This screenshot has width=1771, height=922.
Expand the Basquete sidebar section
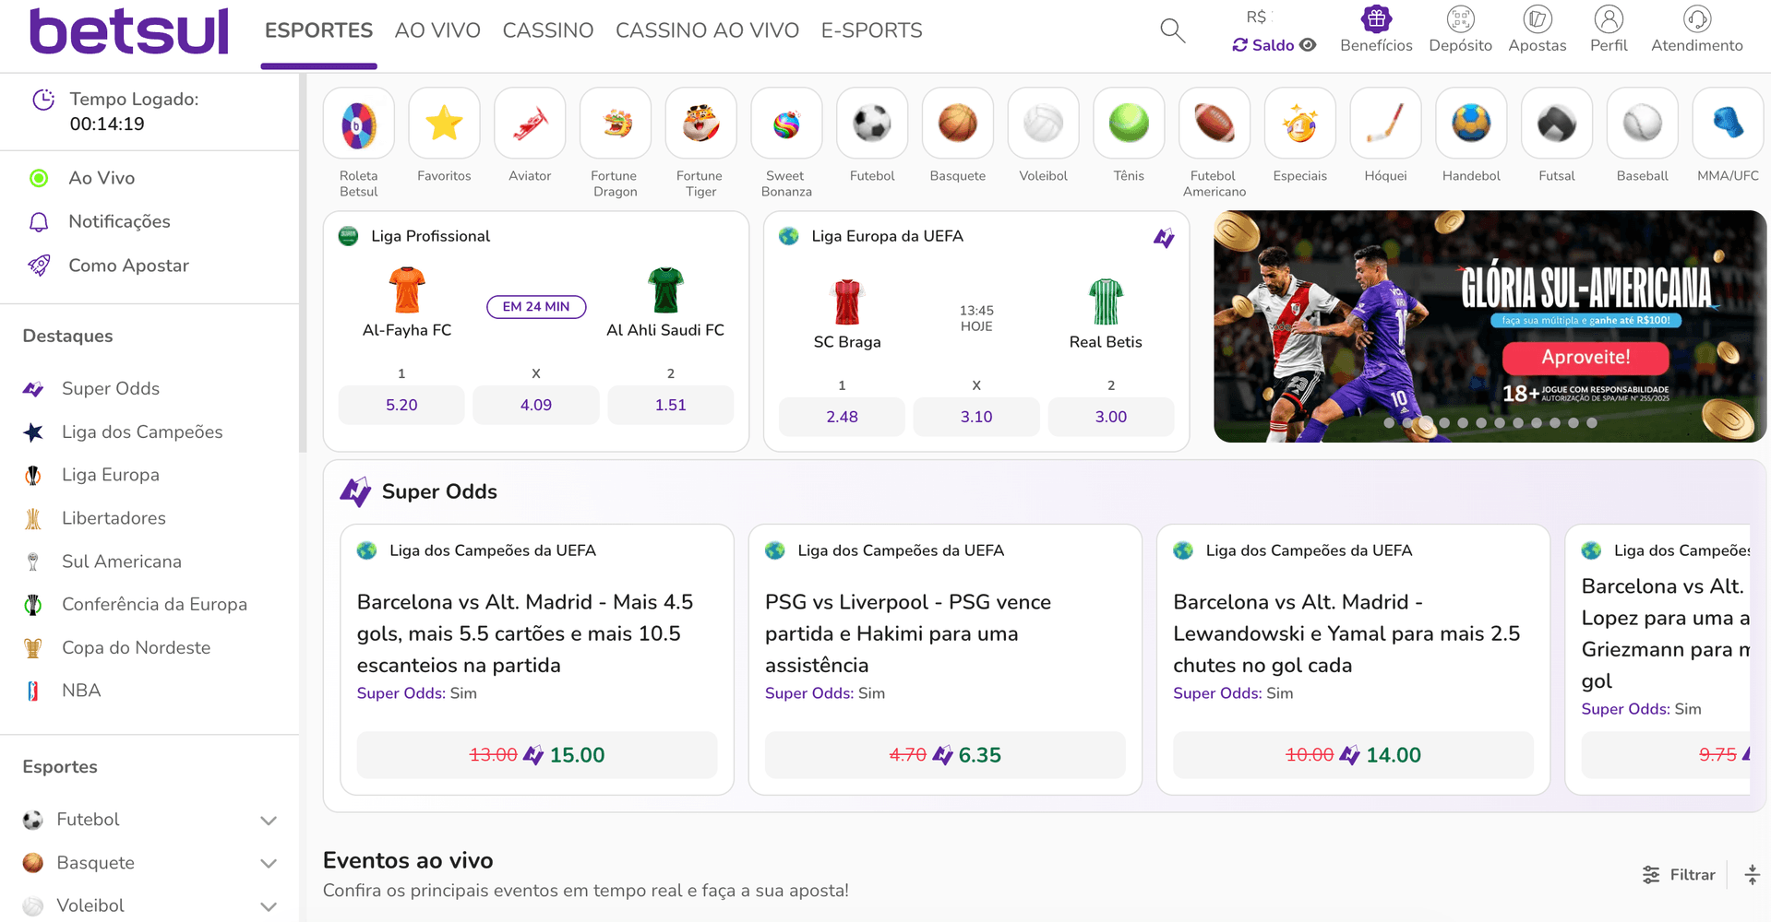(x=269, y=864)
